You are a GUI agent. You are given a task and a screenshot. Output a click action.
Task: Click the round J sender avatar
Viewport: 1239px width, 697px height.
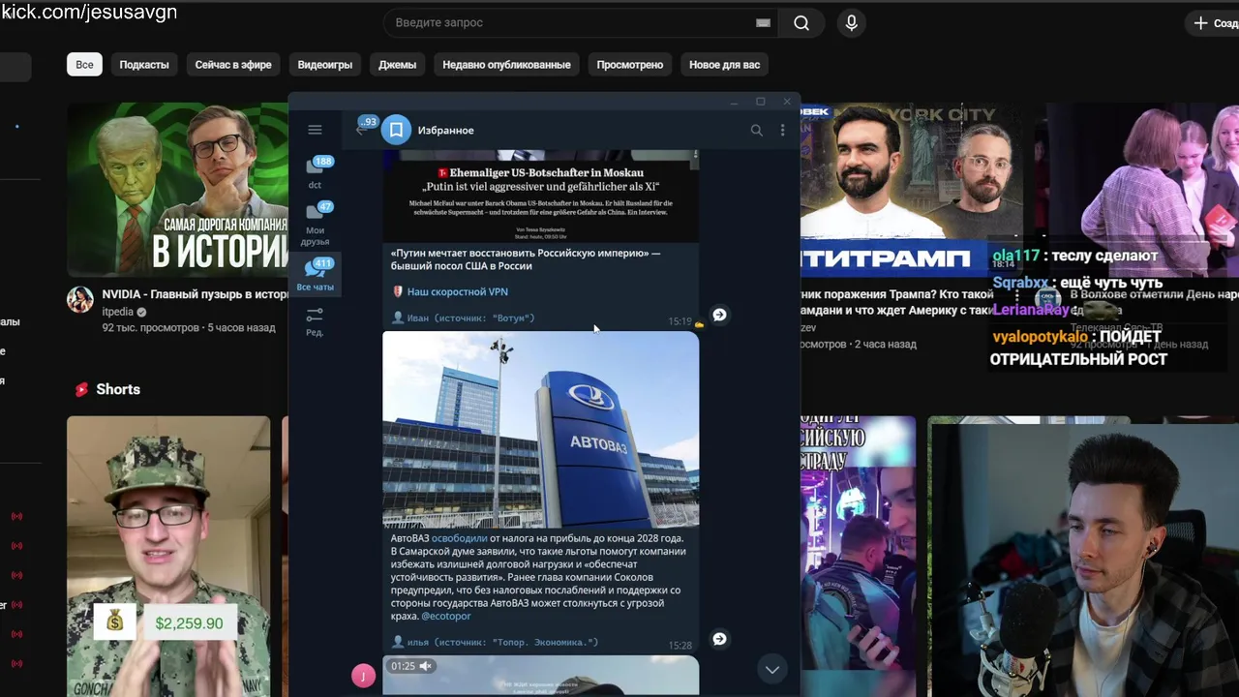pos(363,676)
